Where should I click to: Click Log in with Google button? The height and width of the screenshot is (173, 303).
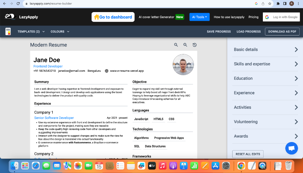(x=281, y=17)
